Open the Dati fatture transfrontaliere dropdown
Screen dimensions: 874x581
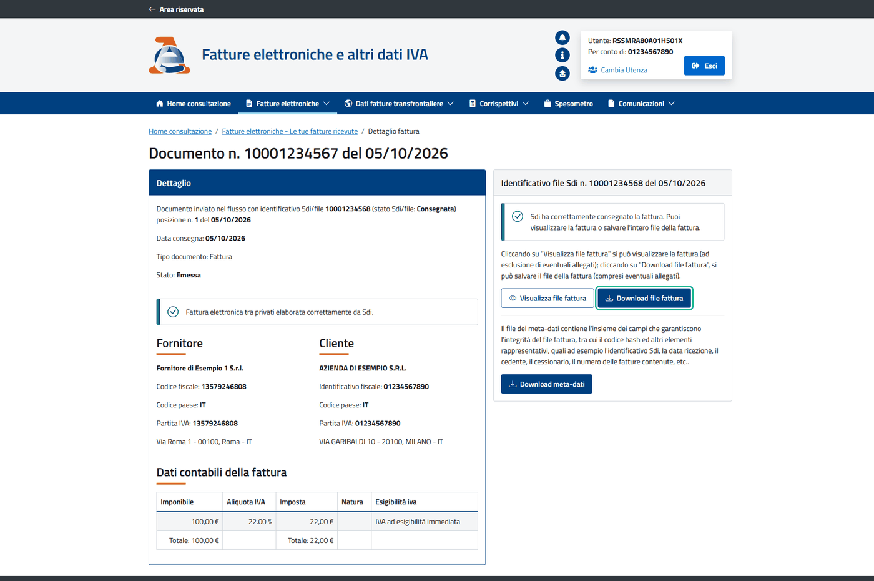[x=399, y=104]
